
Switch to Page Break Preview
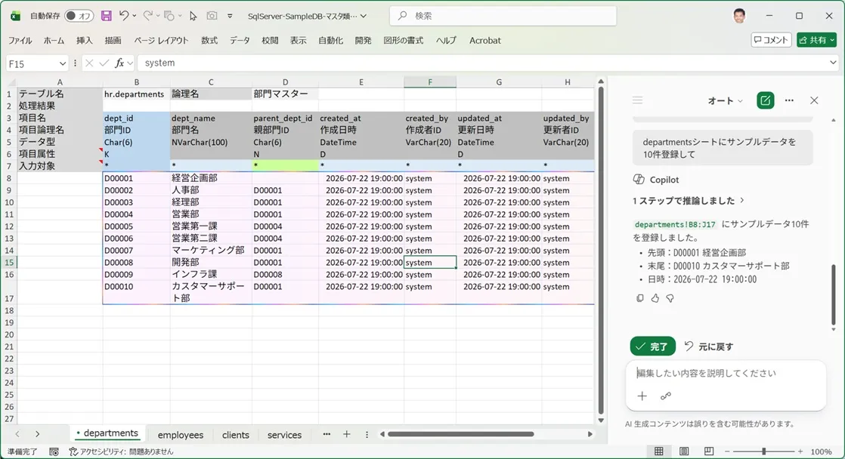pos(709,451)
